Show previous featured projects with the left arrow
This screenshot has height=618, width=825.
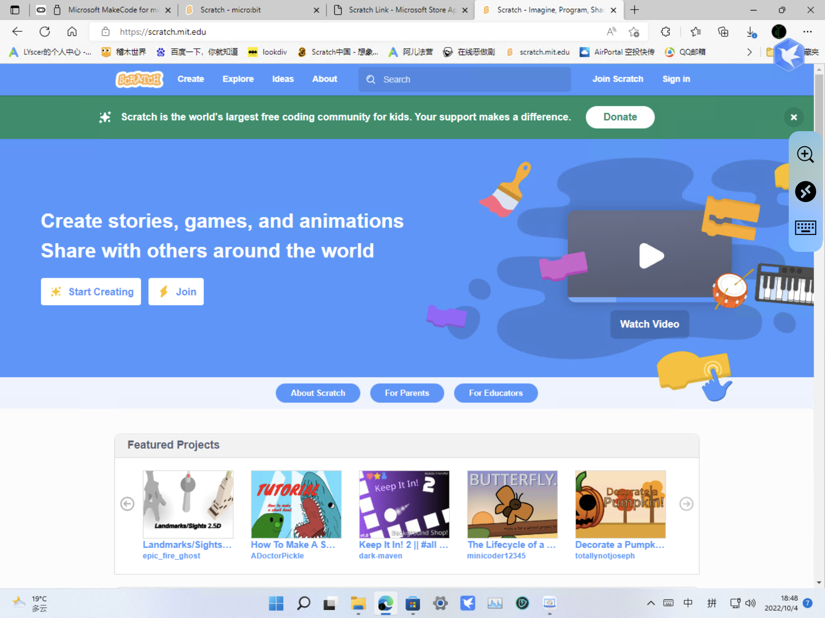point(127,504)
